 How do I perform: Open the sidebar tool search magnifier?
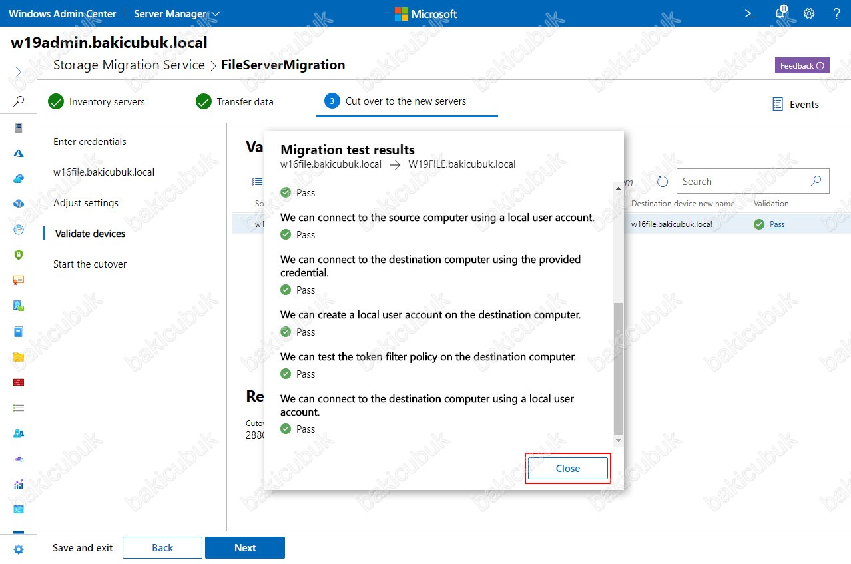(19, 101)
